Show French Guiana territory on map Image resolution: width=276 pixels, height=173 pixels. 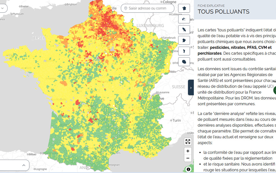[x=184, y=40]
